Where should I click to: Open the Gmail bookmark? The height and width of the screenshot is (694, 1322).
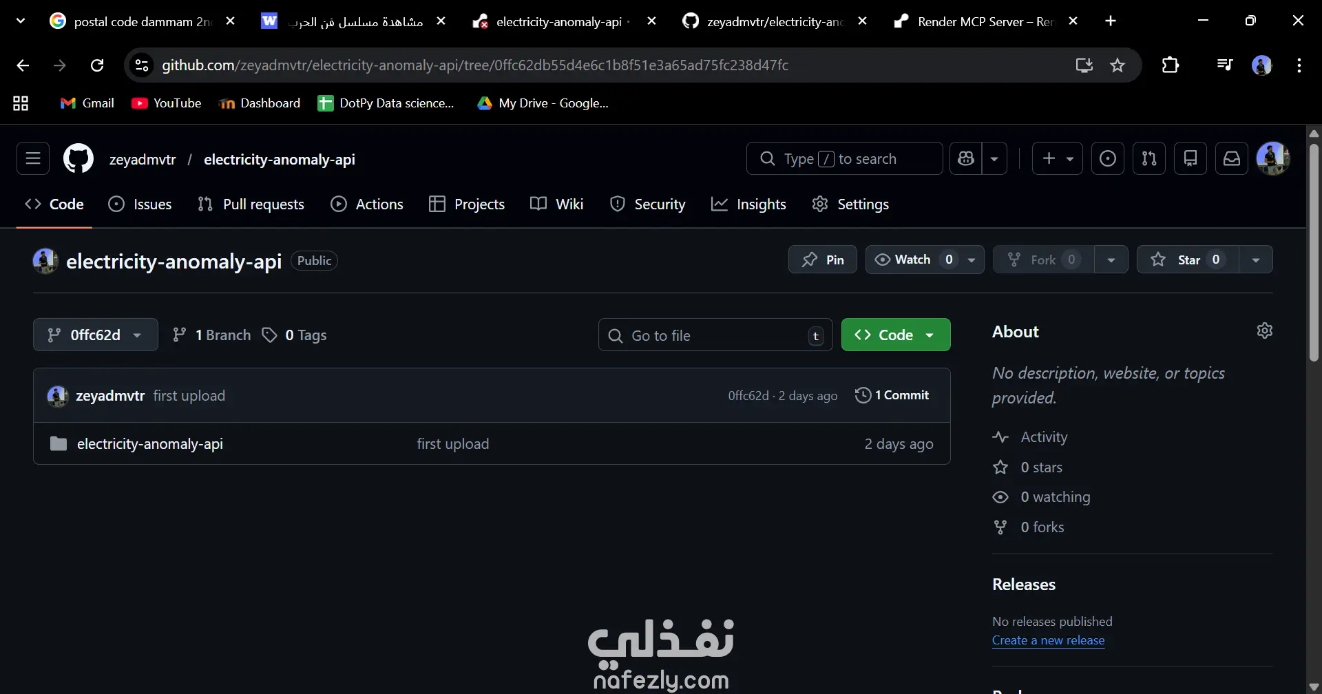(x=87, y=103)
